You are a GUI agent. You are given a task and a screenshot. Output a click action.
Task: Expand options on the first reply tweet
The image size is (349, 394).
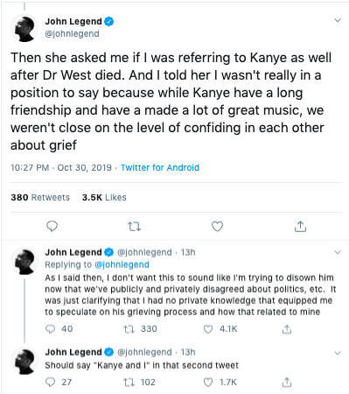click(338, 252)
